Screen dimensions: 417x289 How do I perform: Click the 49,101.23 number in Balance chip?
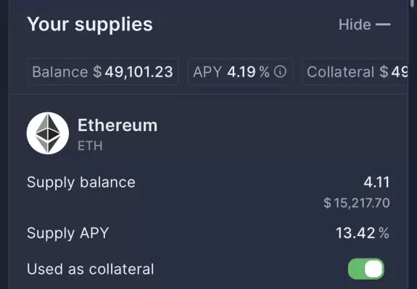coord(139,72)
